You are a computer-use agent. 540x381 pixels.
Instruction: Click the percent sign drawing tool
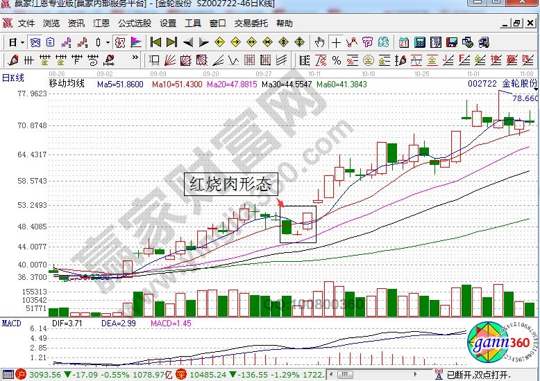pos(336,60)
